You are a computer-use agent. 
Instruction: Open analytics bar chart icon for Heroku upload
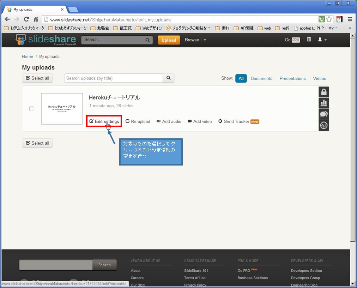tap(324, 103)
